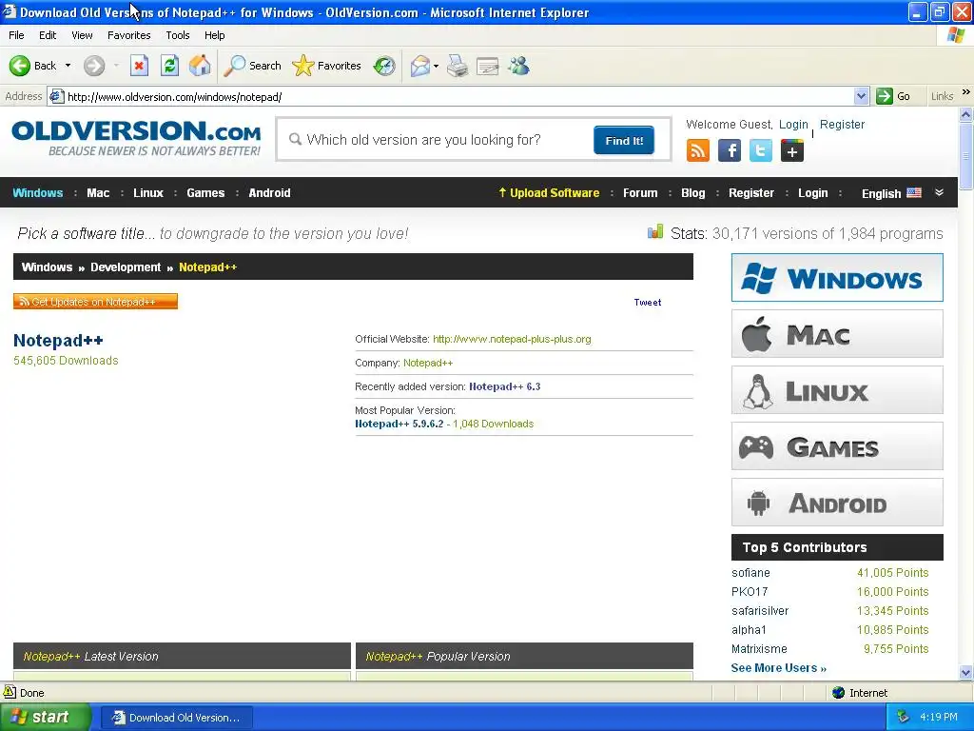974x731 pixels.
Task: Open the Facebook social icon
Action: coord(730,151)
